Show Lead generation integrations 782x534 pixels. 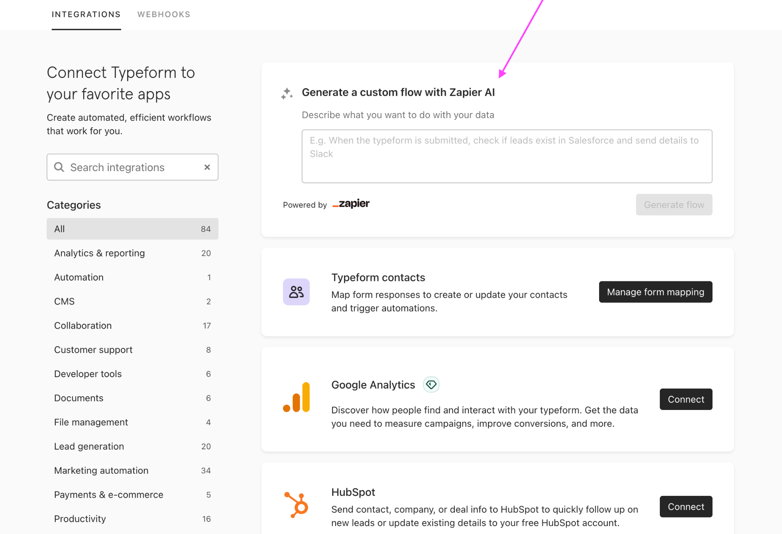pos(132,447)
